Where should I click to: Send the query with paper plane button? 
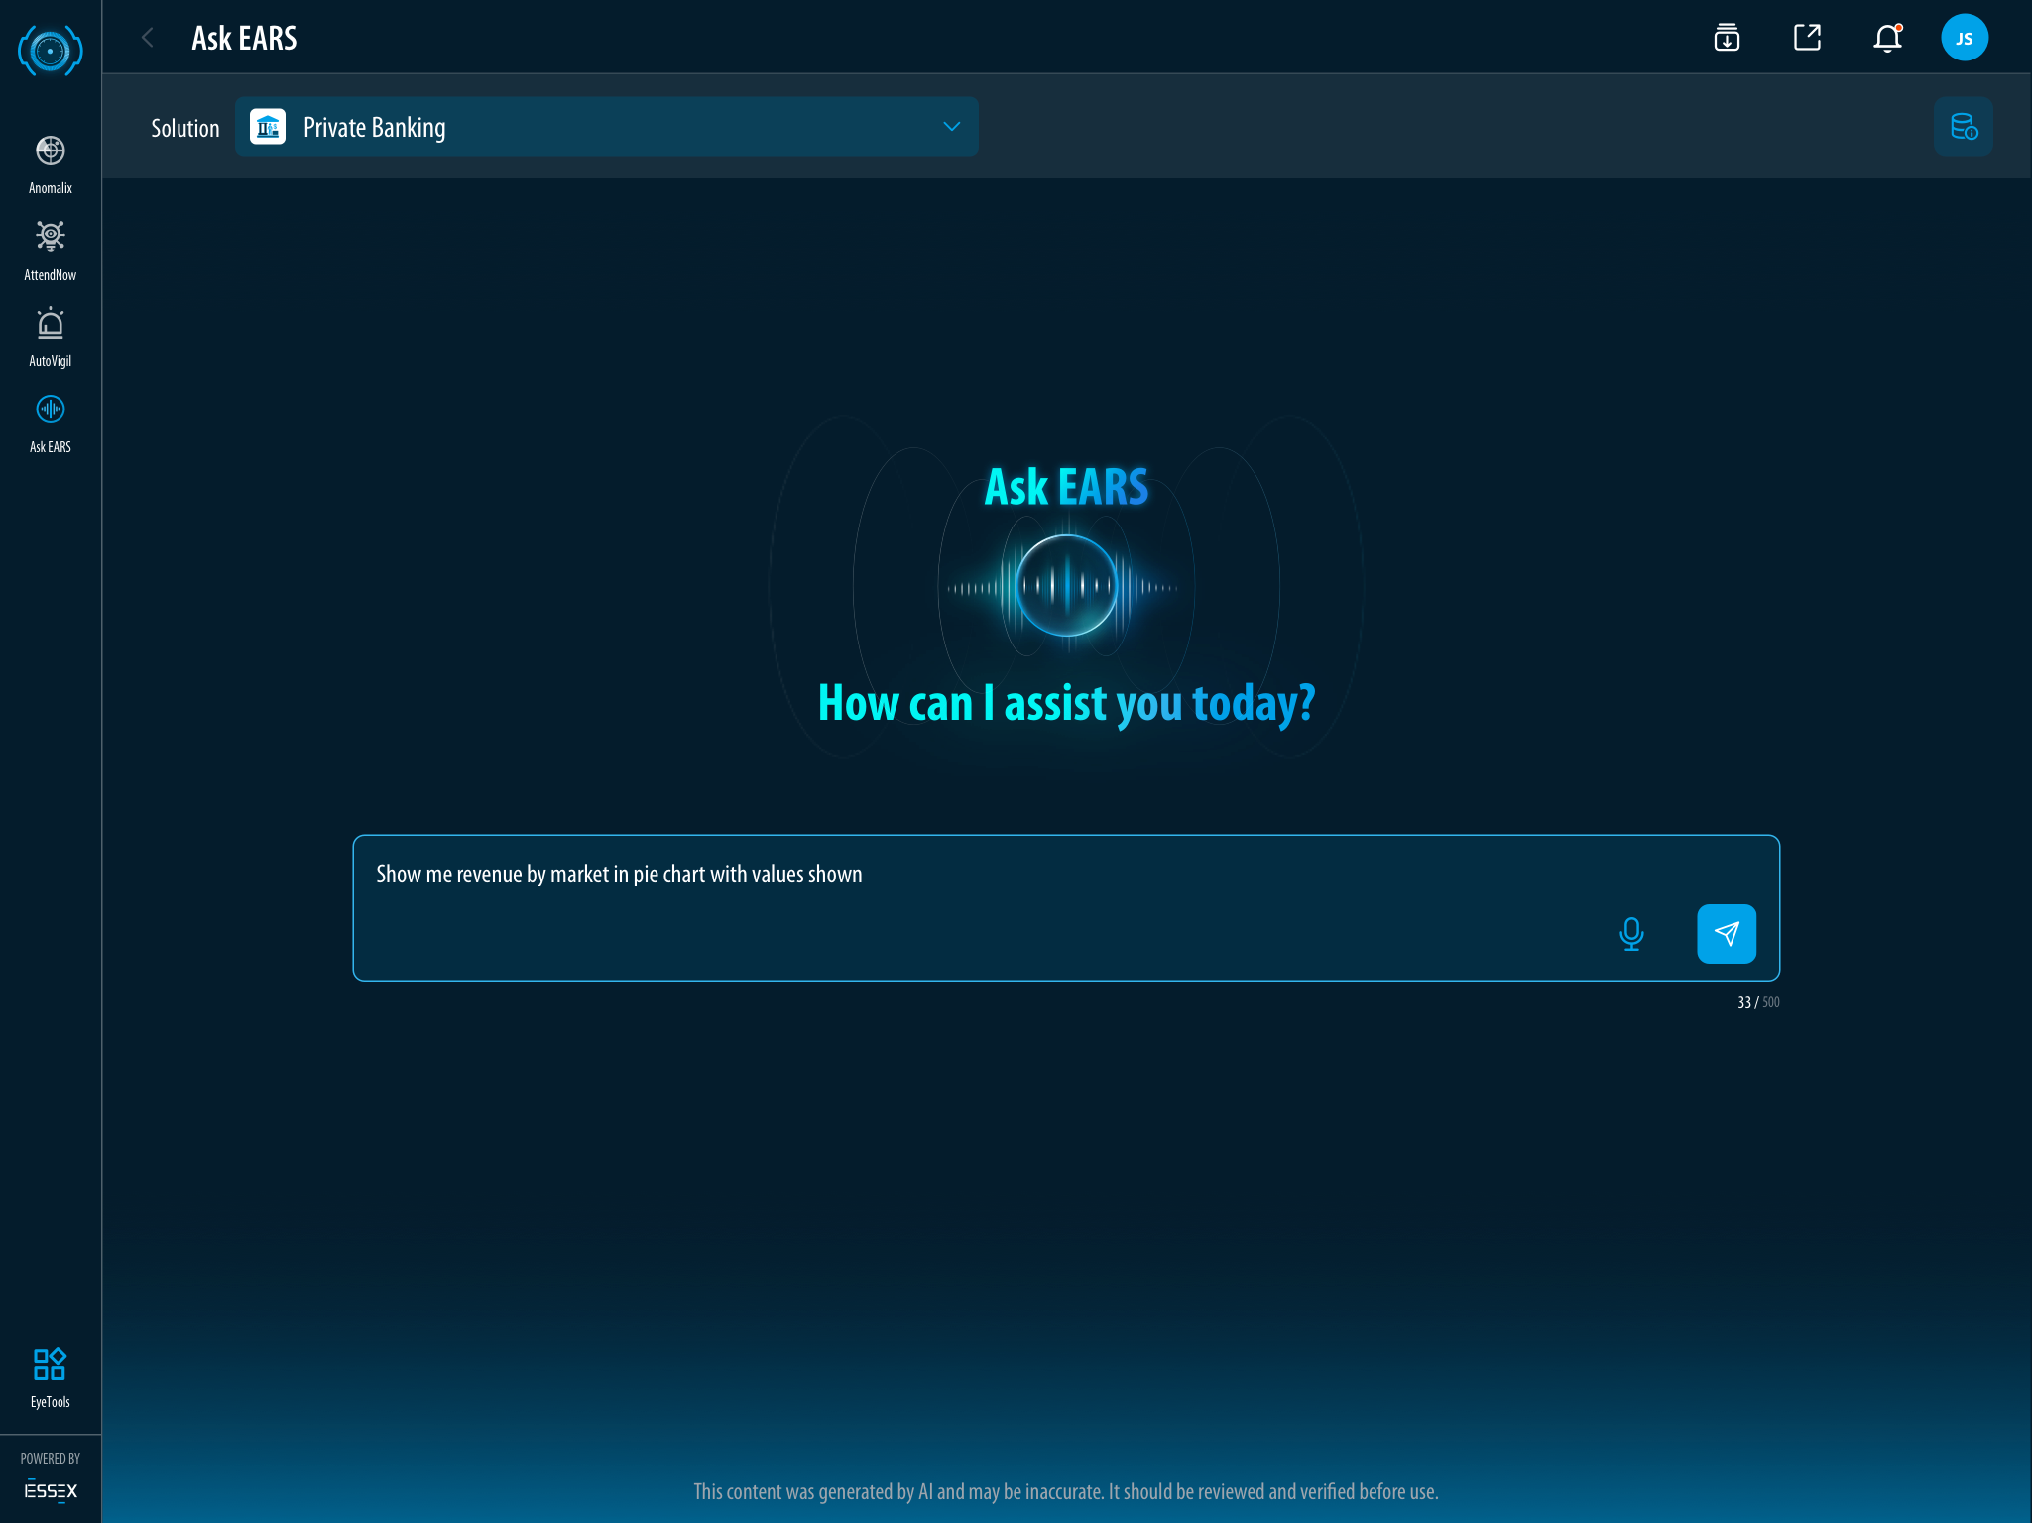click(x=1727, y=933)
